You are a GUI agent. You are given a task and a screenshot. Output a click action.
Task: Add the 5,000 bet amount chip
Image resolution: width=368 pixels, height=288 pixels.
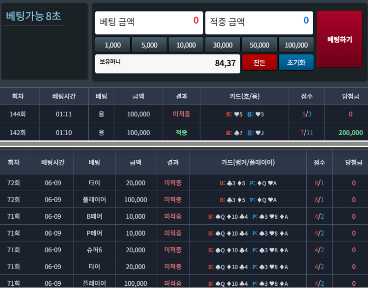pos(149,45)
